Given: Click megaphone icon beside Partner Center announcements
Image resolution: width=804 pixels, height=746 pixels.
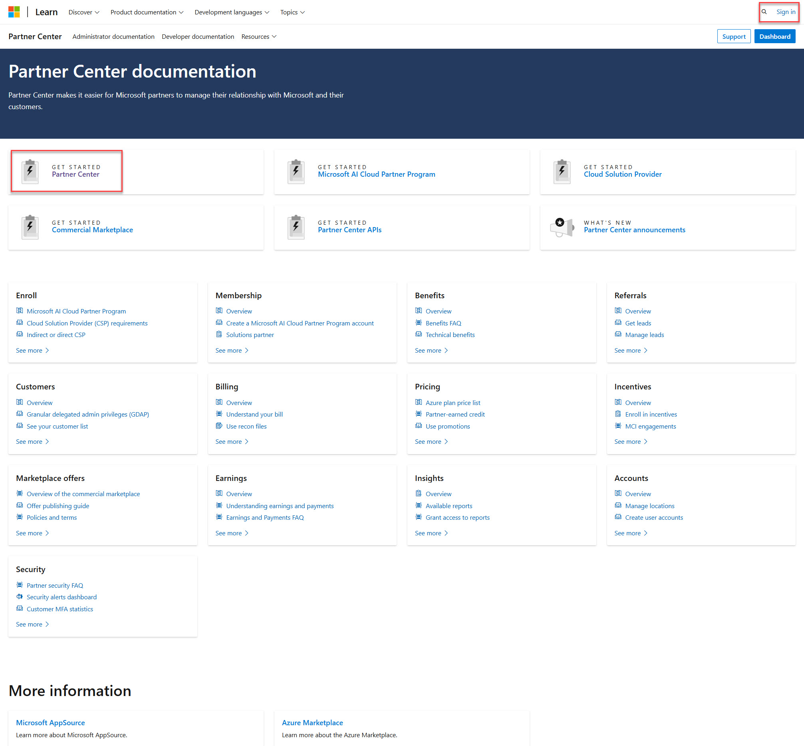Looking at the screenshot, I should [x=562, y=227].
